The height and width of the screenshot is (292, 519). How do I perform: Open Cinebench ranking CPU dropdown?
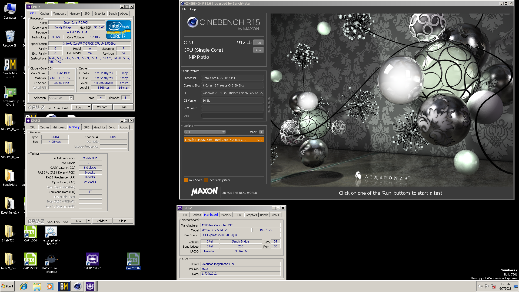coord(205,132)
